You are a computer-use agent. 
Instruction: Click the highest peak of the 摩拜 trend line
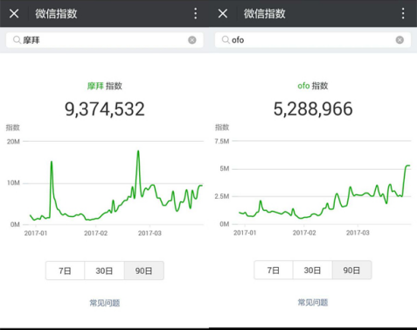[x=138, y=151]
